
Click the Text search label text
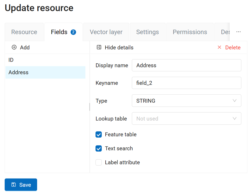119,149
